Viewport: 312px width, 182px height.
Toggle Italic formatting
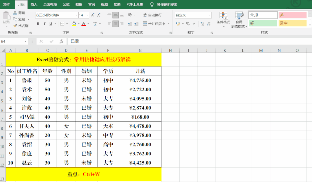coord(44,24)
